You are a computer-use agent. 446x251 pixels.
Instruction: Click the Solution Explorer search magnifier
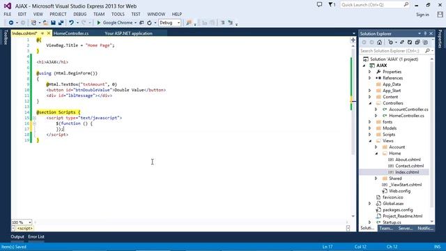[x=427, y=51]
